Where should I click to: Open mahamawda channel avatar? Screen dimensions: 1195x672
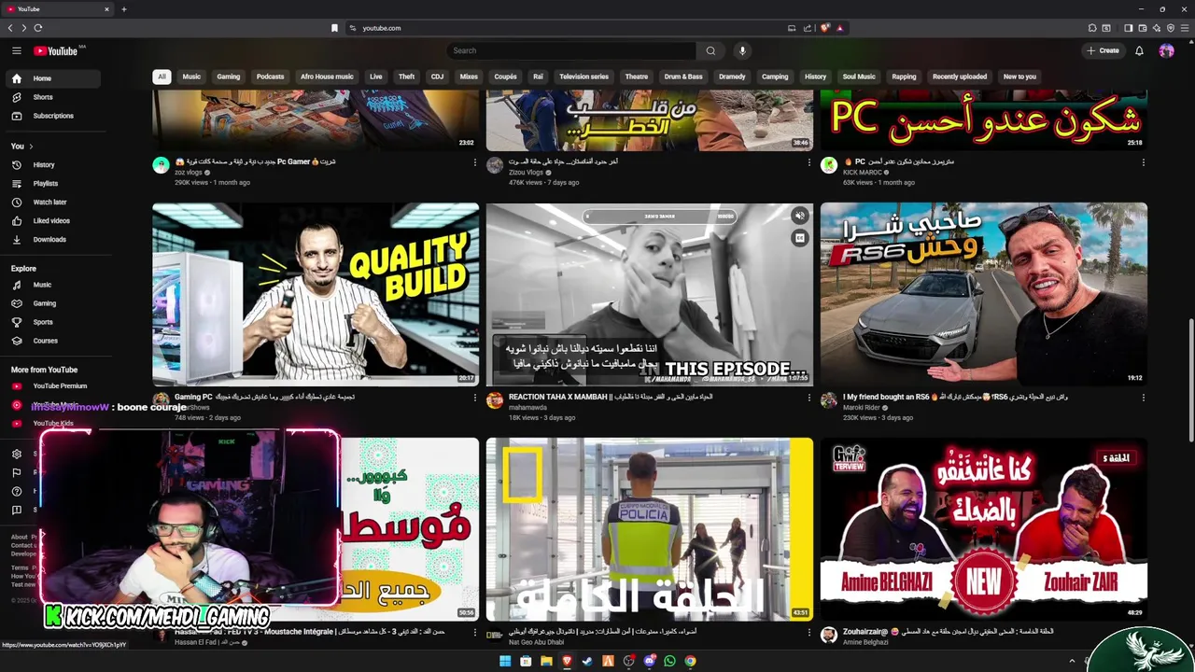495,400
